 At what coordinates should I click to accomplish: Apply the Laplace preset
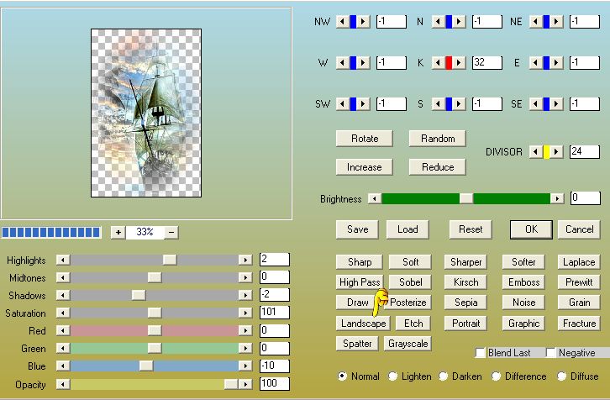click(579, 262)
